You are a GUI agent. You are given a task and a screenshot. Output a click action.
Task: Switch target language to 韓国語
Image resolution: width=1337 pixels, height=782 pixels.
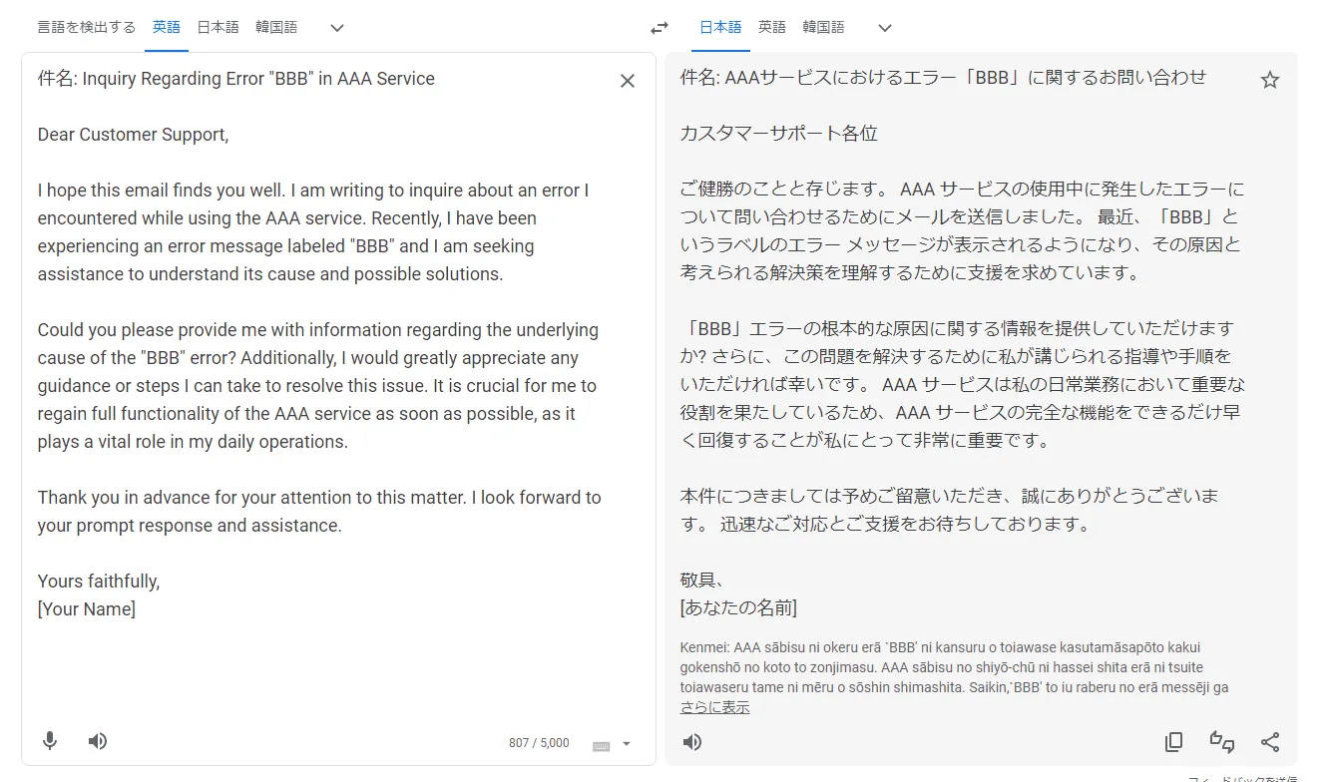click(x=823, y=28)
